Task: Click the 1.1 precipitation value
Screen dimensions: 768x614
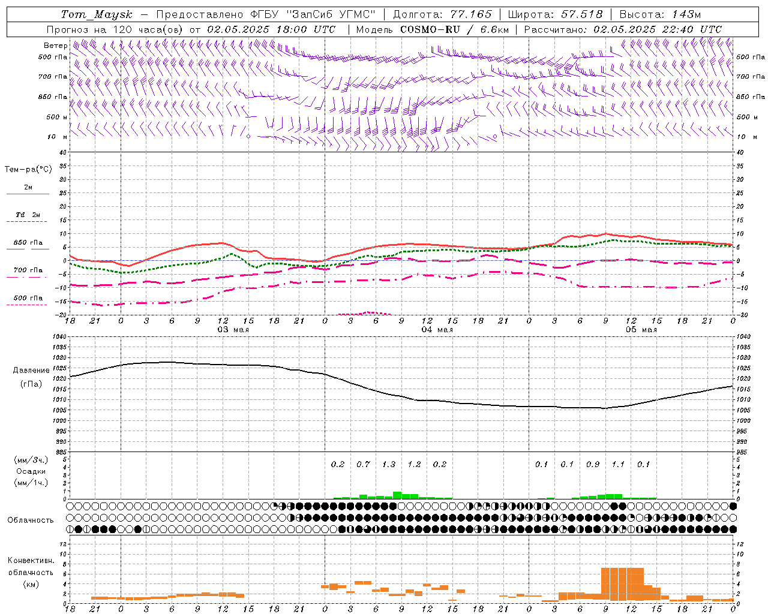Action: click(x=618, y=464)
